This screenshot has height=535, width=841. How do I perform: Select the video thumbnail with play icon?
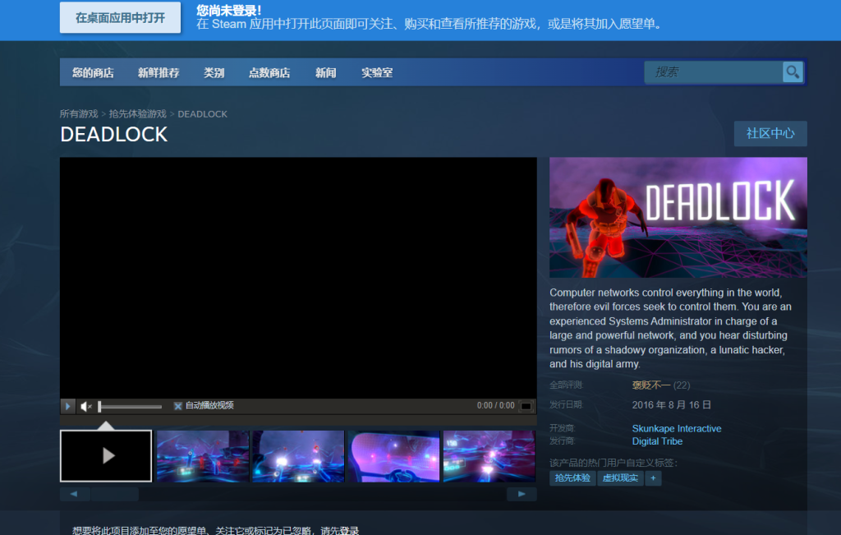pyautogui.click(x=106, y=455)
